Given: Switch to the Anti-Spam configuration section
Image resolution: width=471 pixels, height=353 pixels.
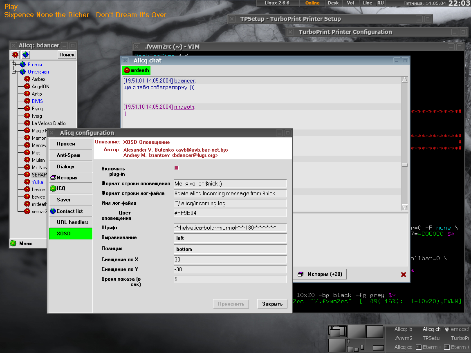Looking at the screenshot, I should pyautogui.click(x=70, y=155).
